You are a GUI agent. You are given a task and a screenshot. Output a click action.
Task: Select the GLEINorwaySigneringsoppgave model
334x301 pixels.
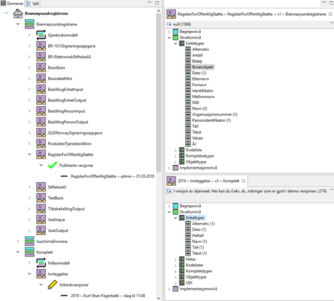point(75,133)
